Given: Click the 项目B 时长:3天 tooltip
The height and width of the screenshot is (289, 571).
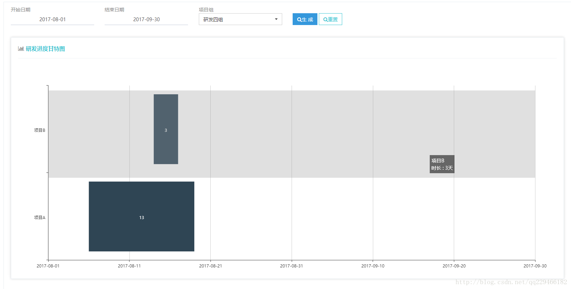Looking at the screenshot, I should pos(442,164).
